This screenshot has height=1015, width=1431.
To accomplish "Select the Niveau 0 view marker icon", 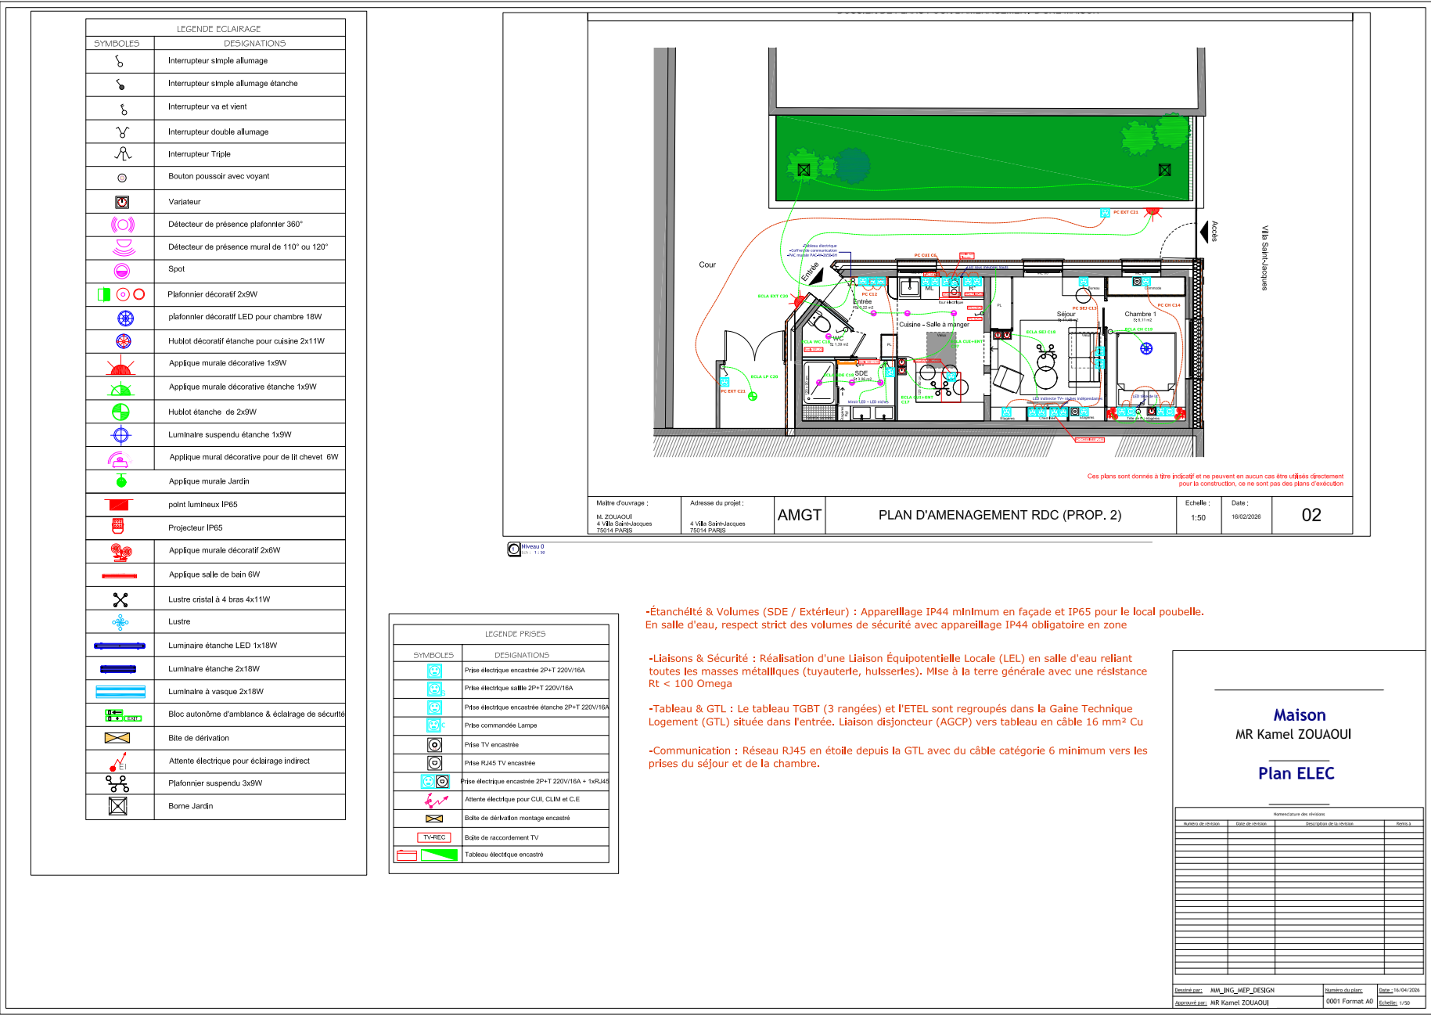I will [x=514, y=549].
